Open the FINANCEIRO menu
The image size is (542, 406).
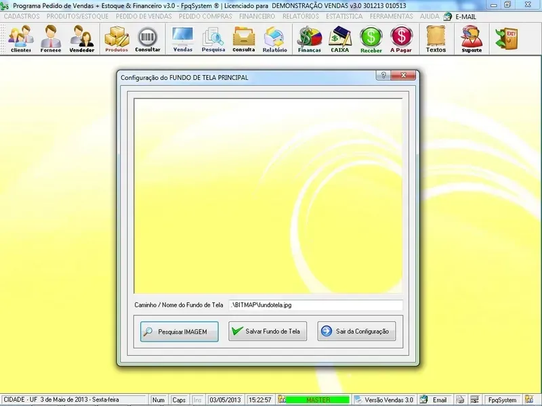pyautogui.click(x=257, y=16)
